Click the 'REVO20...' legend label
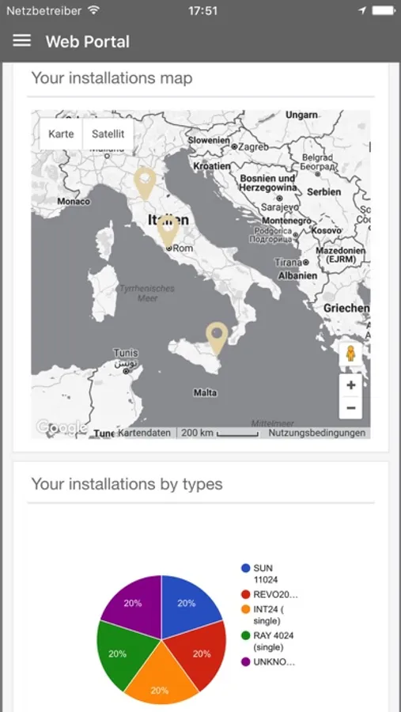The height and width of the screenshot is (712, 401). pos(276,594)
